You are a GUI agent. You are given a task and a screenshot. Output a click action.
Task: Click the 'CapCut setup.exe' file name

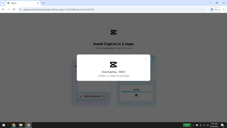click(92, 96)
